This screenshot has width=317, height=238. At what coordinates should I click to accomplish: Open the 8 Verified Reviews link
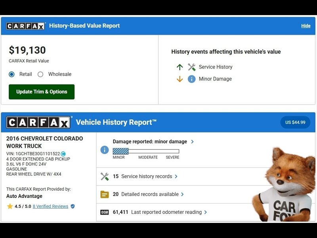coord(51,206)
